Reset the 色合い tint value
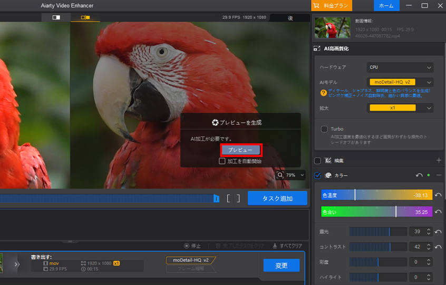Screen dimensions: 446x285 tap(438, 212)
